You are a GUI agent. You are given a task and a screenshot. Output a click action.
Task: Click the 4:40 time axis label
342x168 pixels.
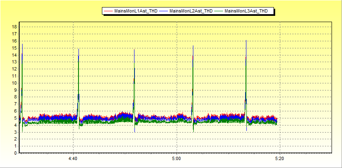[73, 159]
